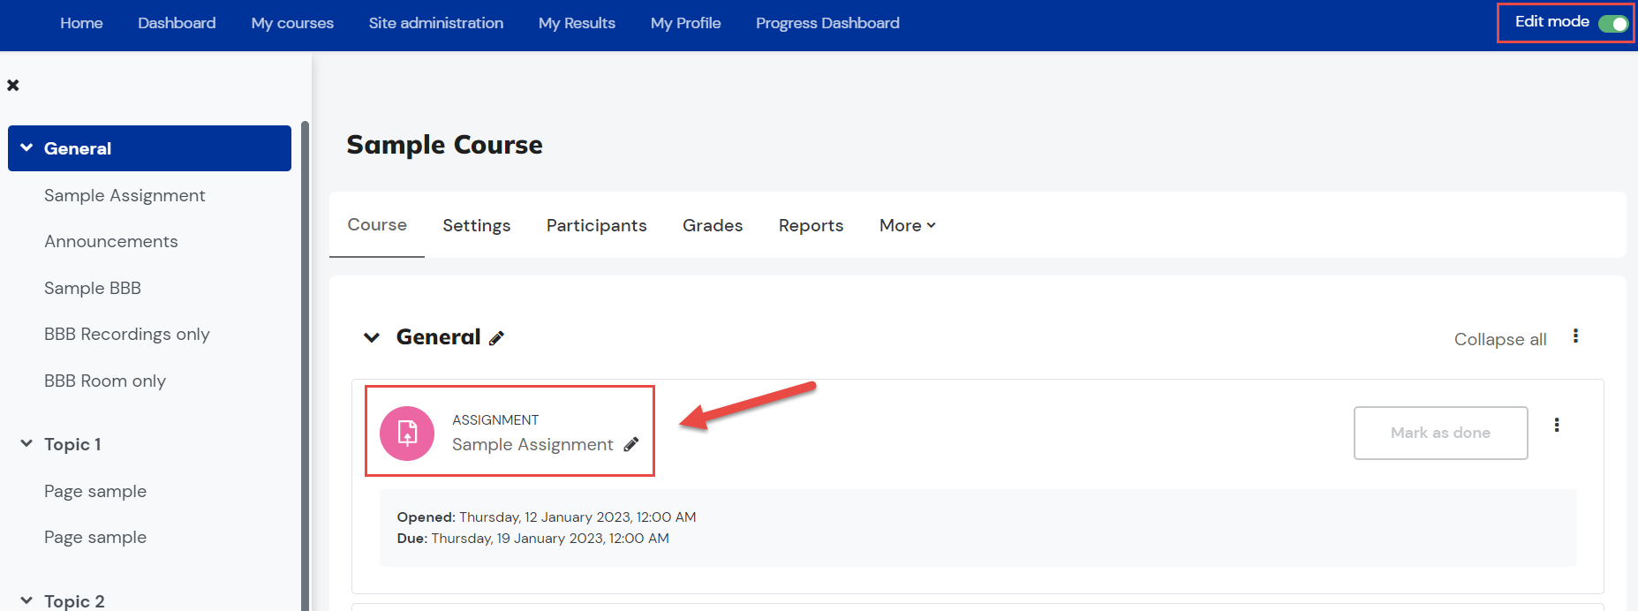Click the General section heading text
The width and height of the screenshot is (1638, 611).
click(439, 337)
